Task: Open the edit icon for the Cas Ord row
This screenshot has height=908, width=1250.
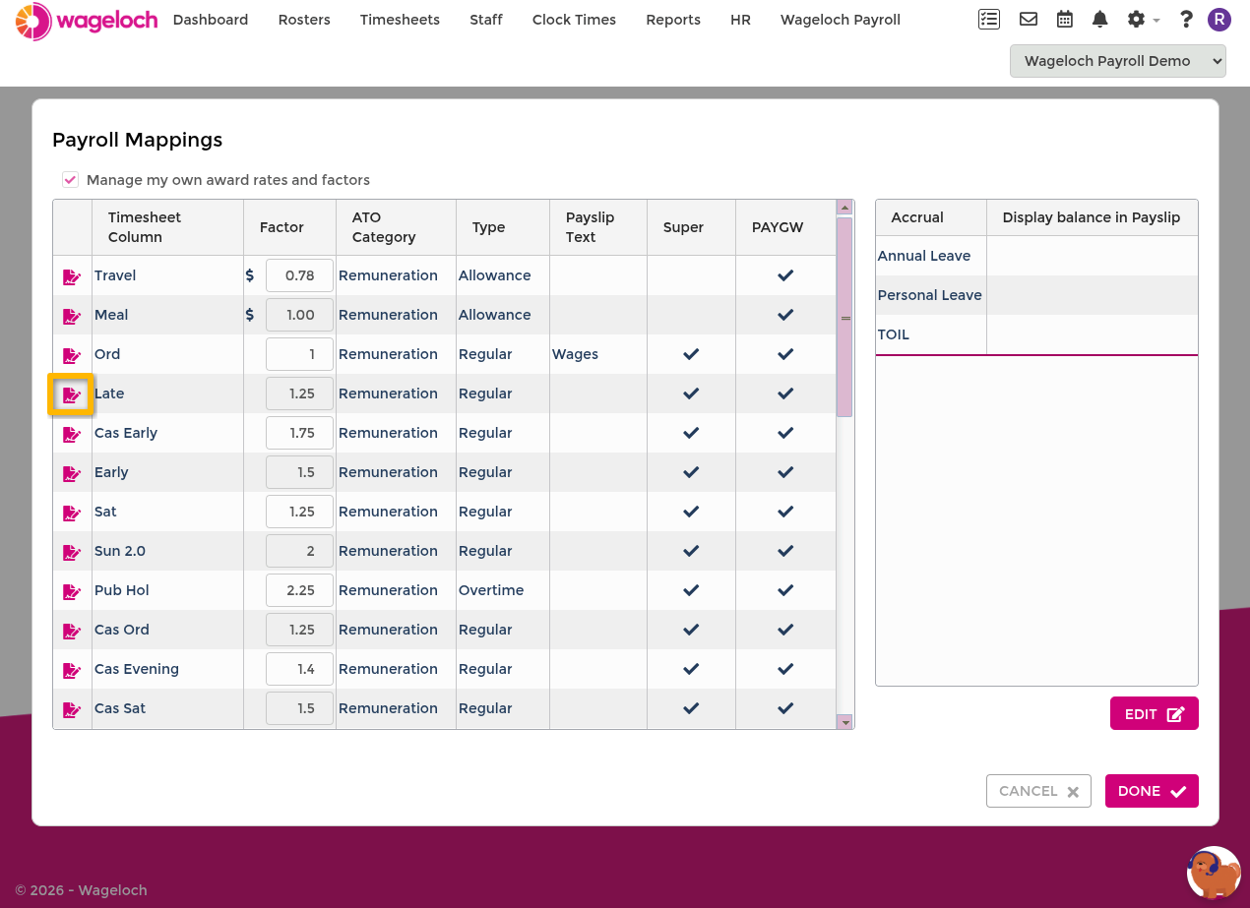Action: coord(72,631)
